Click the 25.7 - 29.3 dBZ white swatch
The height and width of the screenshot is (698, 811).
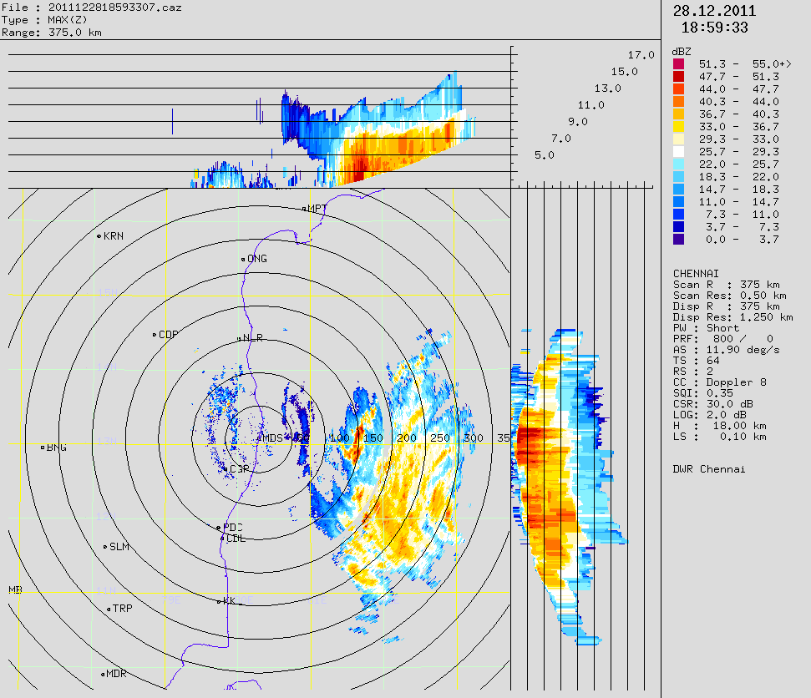tap(678, 151)
